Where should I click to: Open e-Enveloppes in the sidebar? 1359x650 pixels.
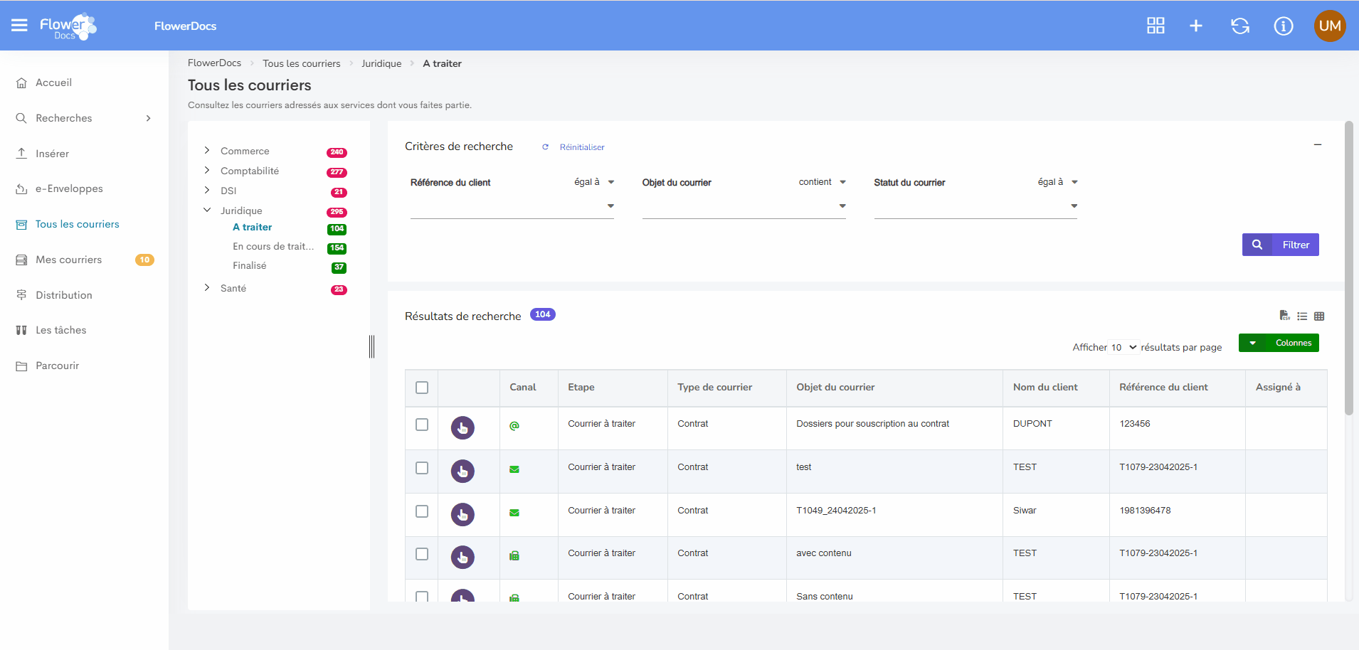(x=69, y=188)
